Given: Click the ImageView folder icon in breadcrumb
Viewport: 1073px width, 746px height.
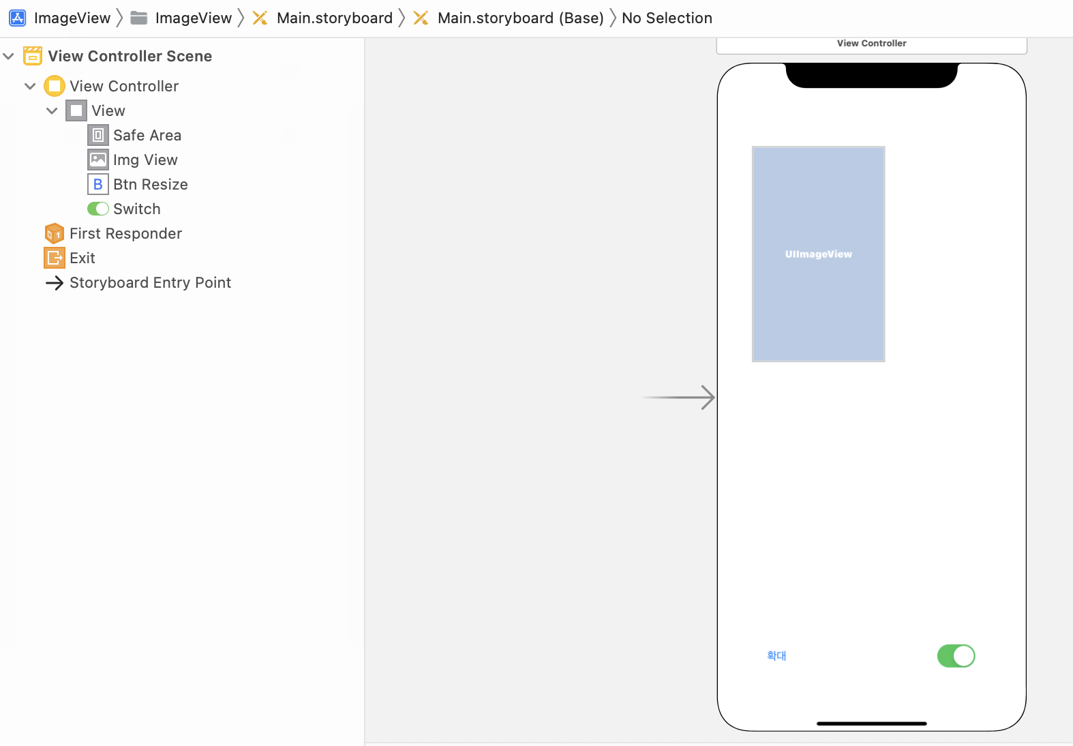Looking at the screenshot, I should [139, 18].
